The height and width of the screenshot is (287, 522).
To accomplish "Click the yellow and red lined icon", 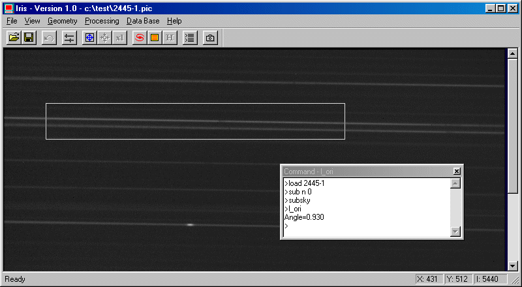I will [155, 38].
